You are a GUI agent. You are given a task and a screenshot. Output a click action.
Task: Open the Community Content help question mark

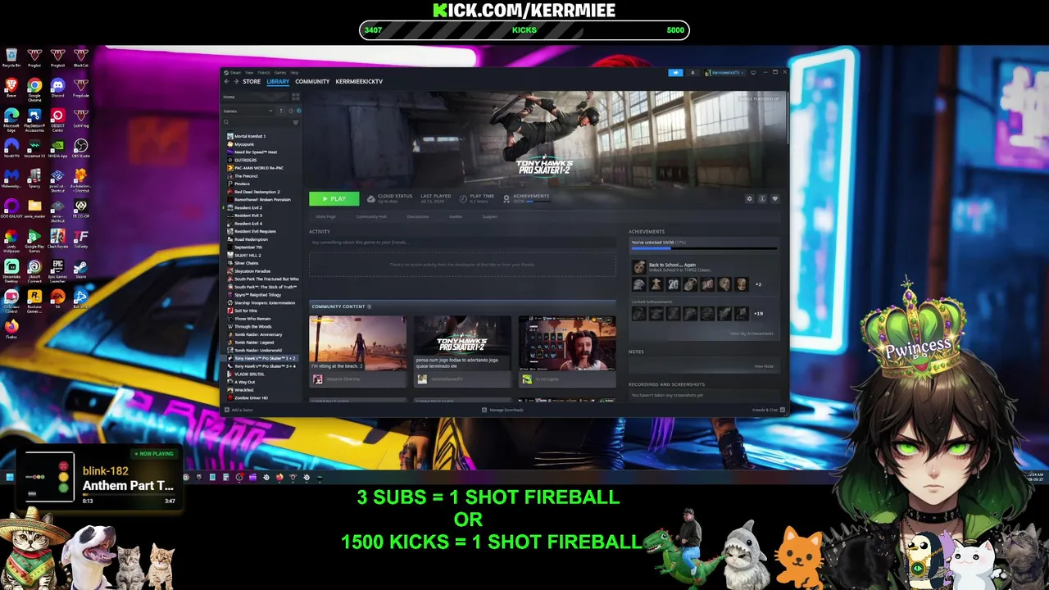[x=369, y=306]
